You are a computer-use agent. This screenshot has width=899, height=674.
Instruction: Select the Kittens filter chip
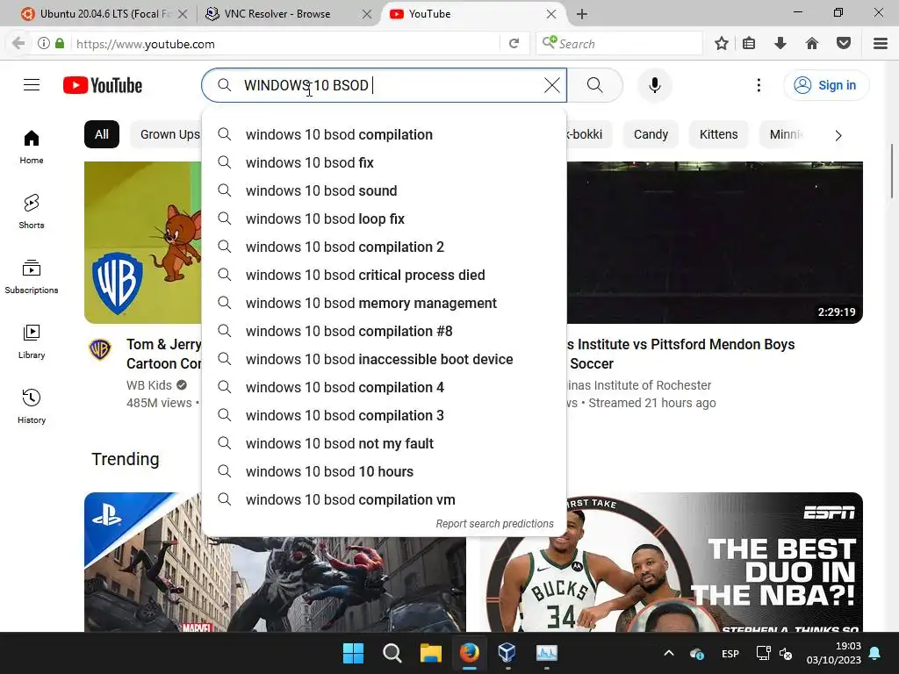pyautogui.click(x=718, y=134)
